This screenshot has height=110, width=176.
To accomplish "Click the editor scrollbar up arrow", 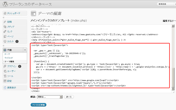I will [x=173, y=26].
